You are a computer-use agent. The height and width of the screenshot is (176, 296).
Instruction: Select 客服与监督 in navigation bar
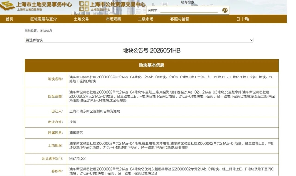[180, 19]
